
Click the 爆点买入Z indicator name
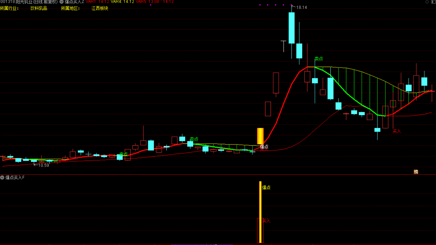coord(74,2)
